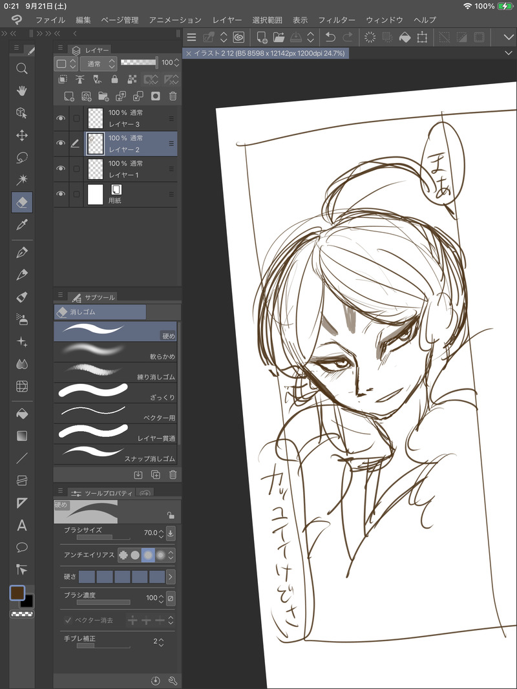Hide the 用紙 paper layer
The width and height of the screenshot is (517, 689).
click(x=61, y=194)
